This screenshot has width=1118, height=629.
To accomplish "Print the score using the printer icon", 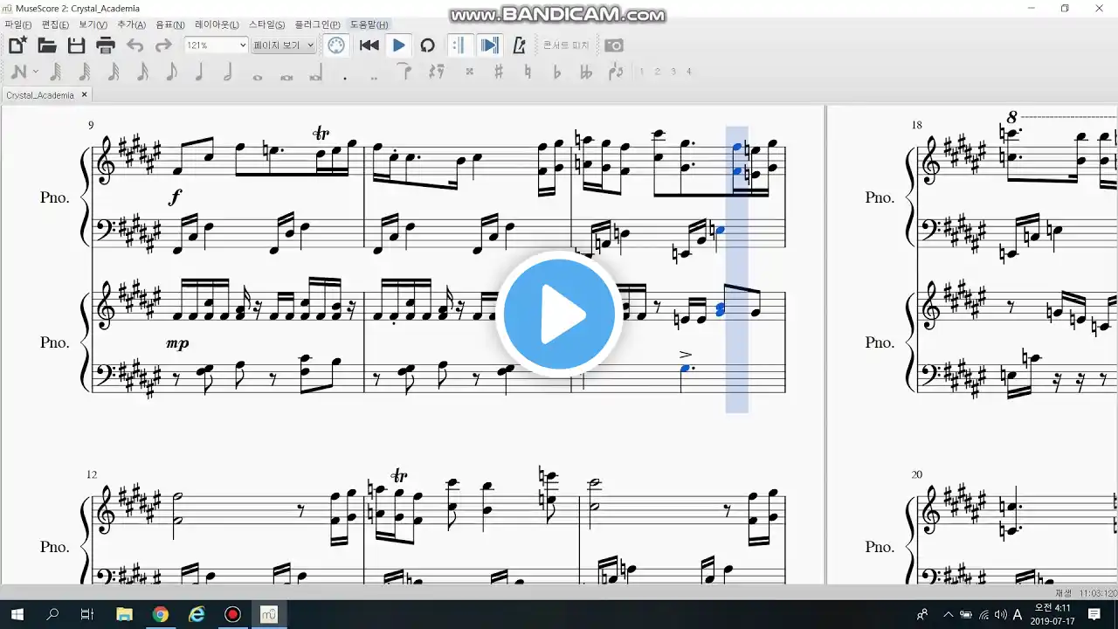I will coord(106,45).
